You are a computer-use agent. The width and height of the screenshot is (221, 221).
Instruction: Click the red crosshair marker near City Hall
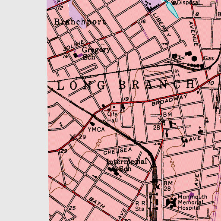110,110
